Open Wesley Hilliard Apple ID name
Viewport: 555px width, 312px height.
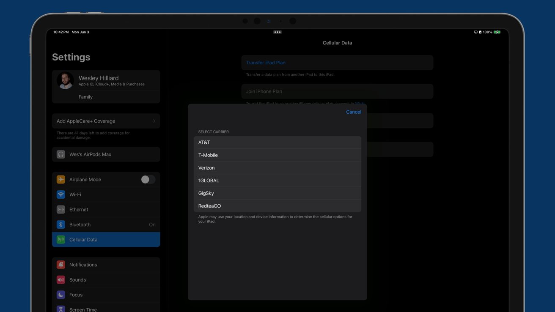(x=99, y=78)
